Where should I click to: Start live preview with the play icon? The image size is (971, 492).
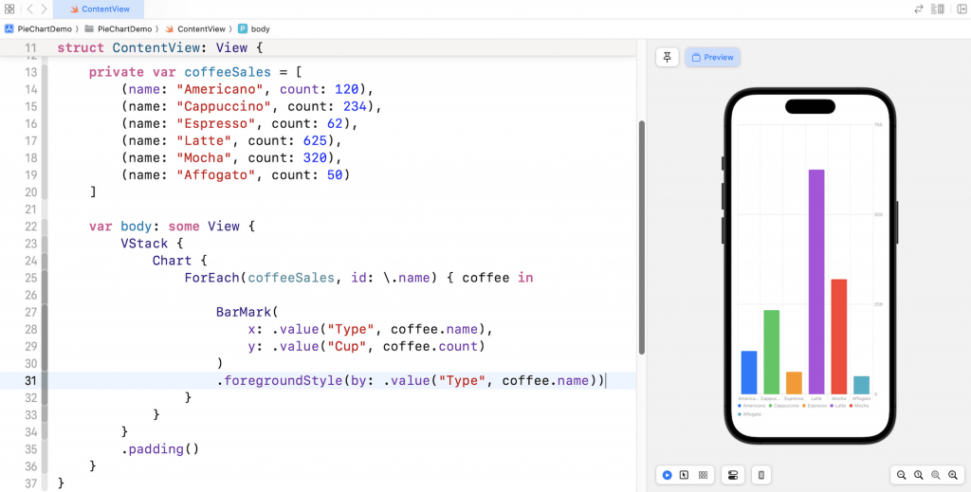click(668, 474)
